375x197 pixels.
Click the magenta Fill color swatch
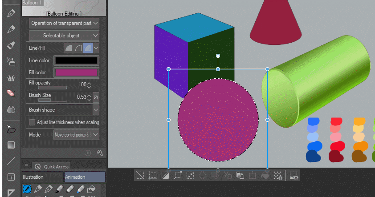coord(76,72)
